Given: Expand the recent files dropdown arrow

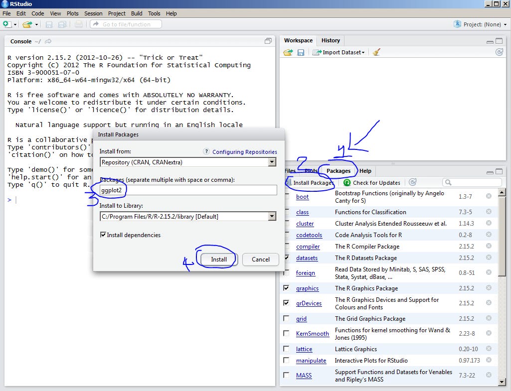Looking at the screenshot, I should coord(36,25).
